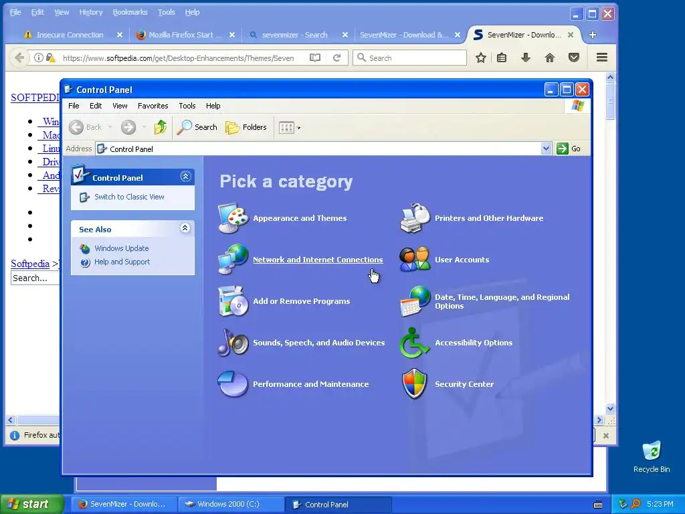Switch to Windows 2000 (C:) taskbar item

click(231, 504)
